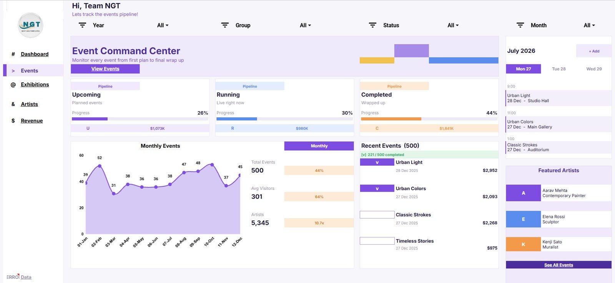Click the U badge in Upcoming card
This screenshot has height=283, width=615.
click(x=88, y=128)
